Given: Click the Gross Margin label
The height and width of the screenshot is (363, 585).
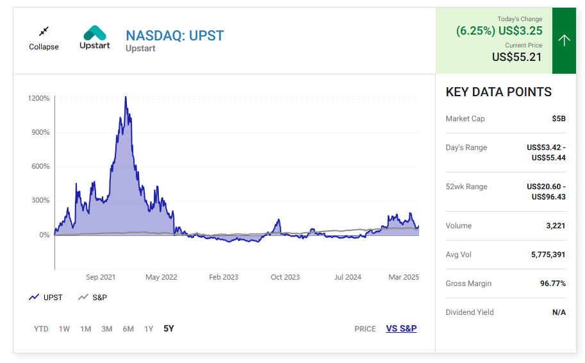Looking at the screenshot, I should pos(468,283).
